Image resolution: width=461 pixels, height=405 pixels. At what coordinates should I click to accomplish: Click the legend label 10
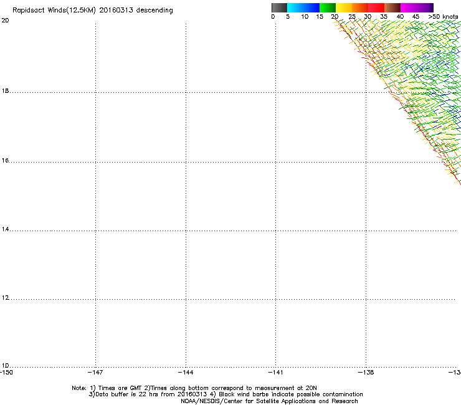(305, 17)
